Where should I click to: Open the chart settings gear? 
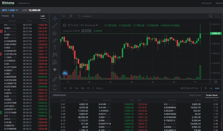(x=216, y=82)
